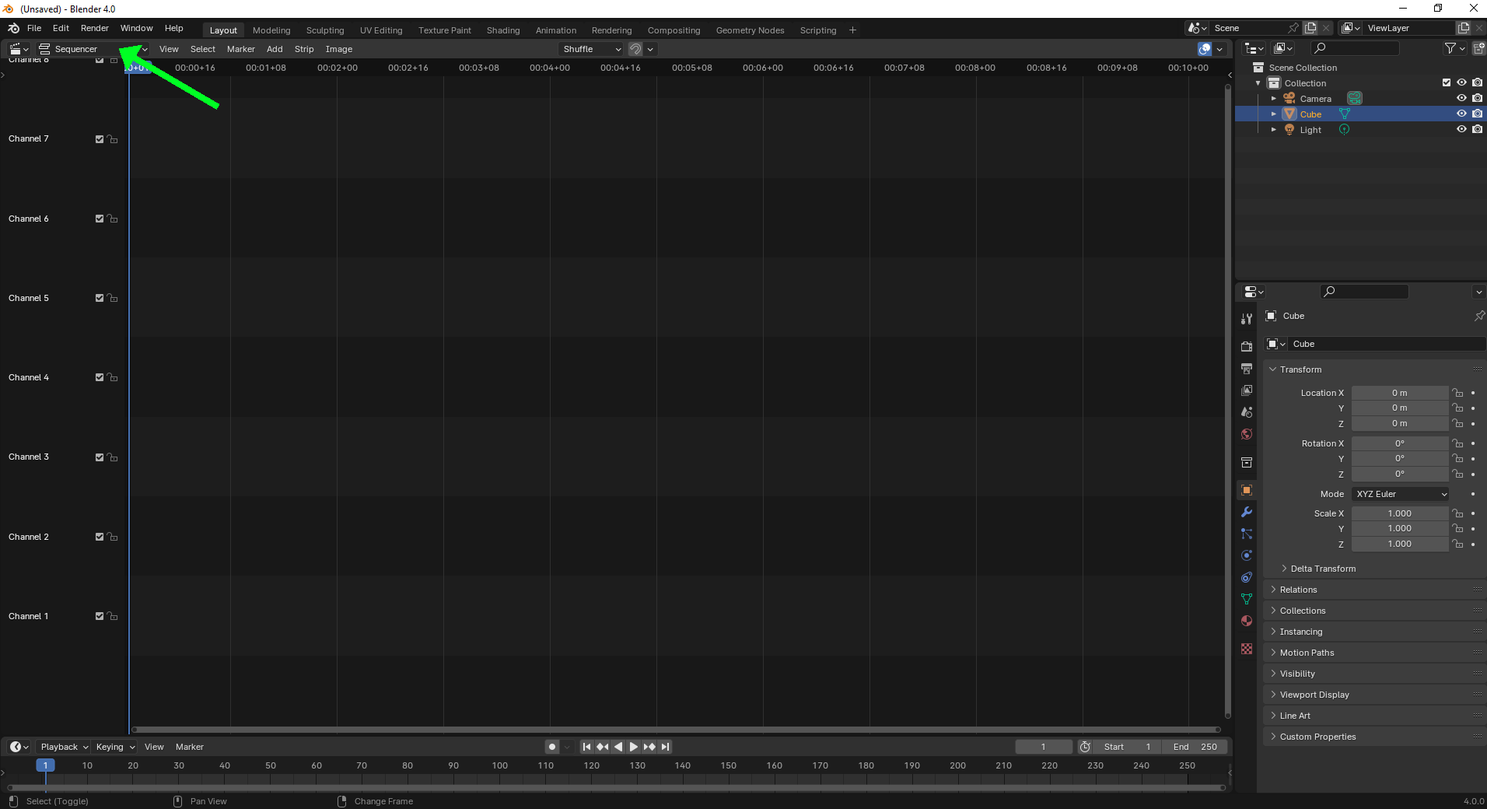Open the Material properties tab

pos(1247,621)
